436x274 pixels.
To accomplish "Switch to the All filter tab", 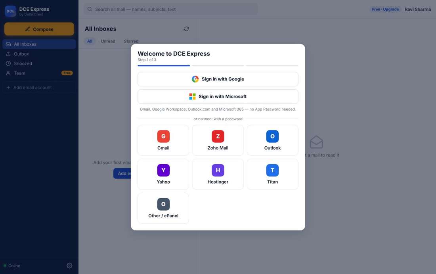I will [90, 41].
